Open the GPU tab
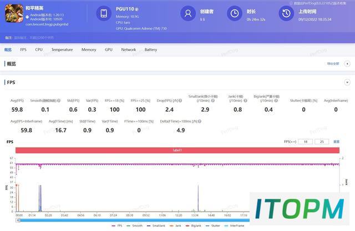The height and width of the screenshot is (231, 355). [109, 49]
